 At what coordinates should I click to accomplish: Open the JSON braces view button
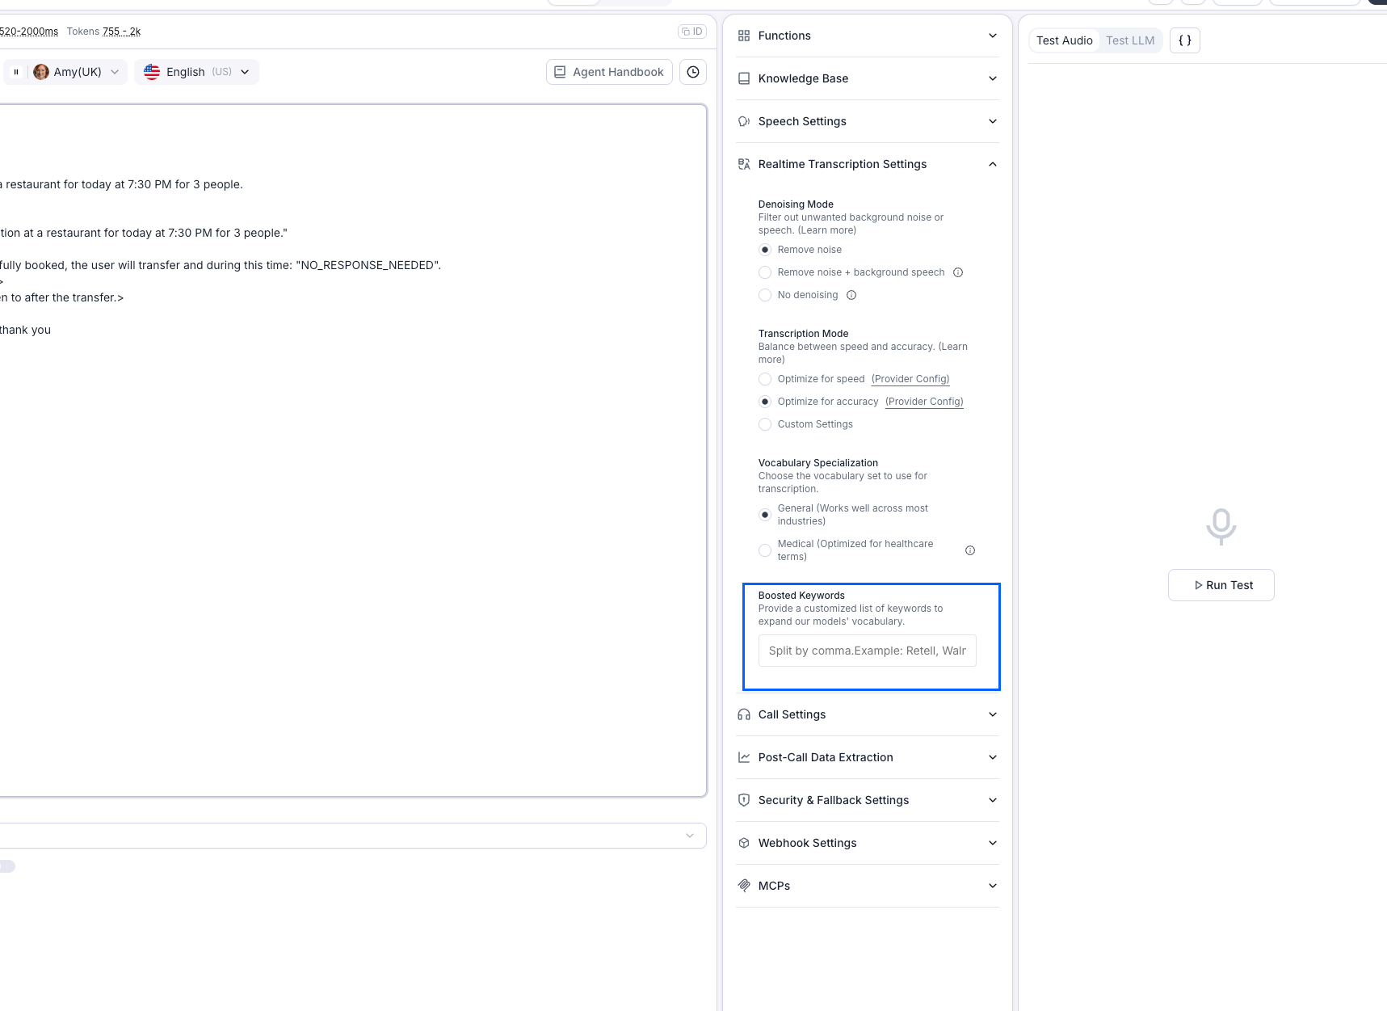click(x=1185, y=40)
